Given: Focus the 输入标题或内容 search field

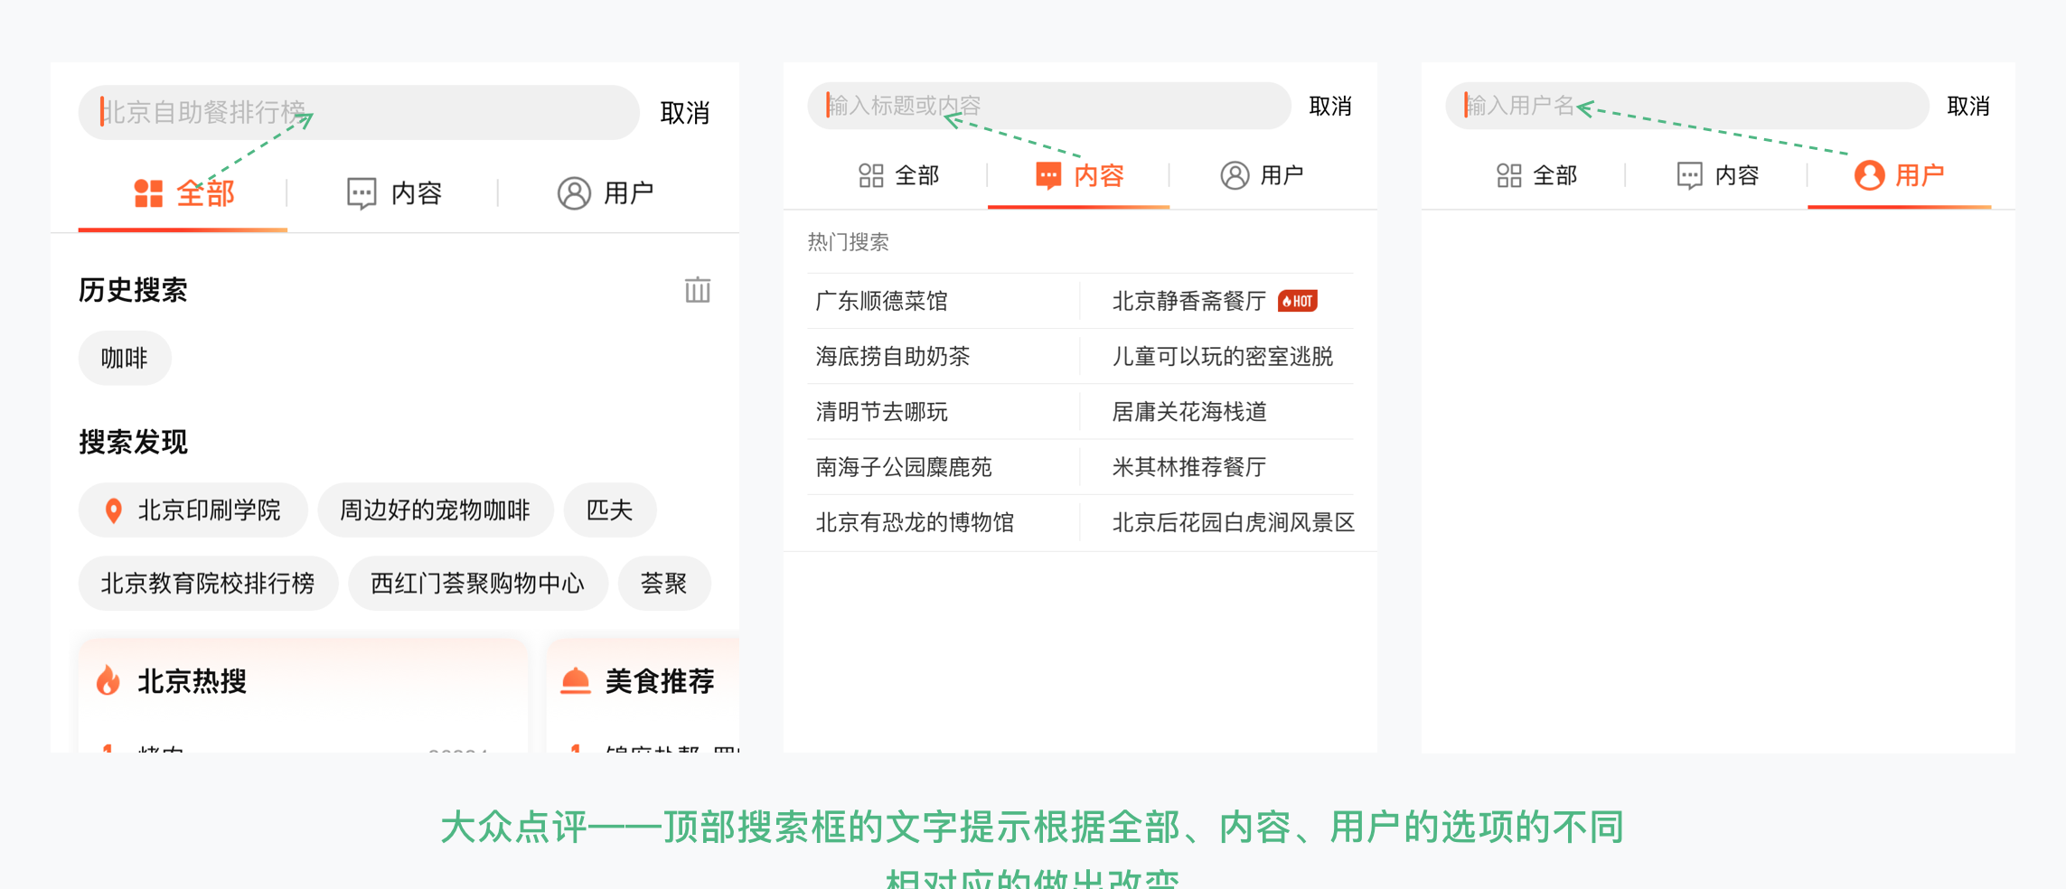Looking at the screenshot, I should click(x=1048, y=106).
